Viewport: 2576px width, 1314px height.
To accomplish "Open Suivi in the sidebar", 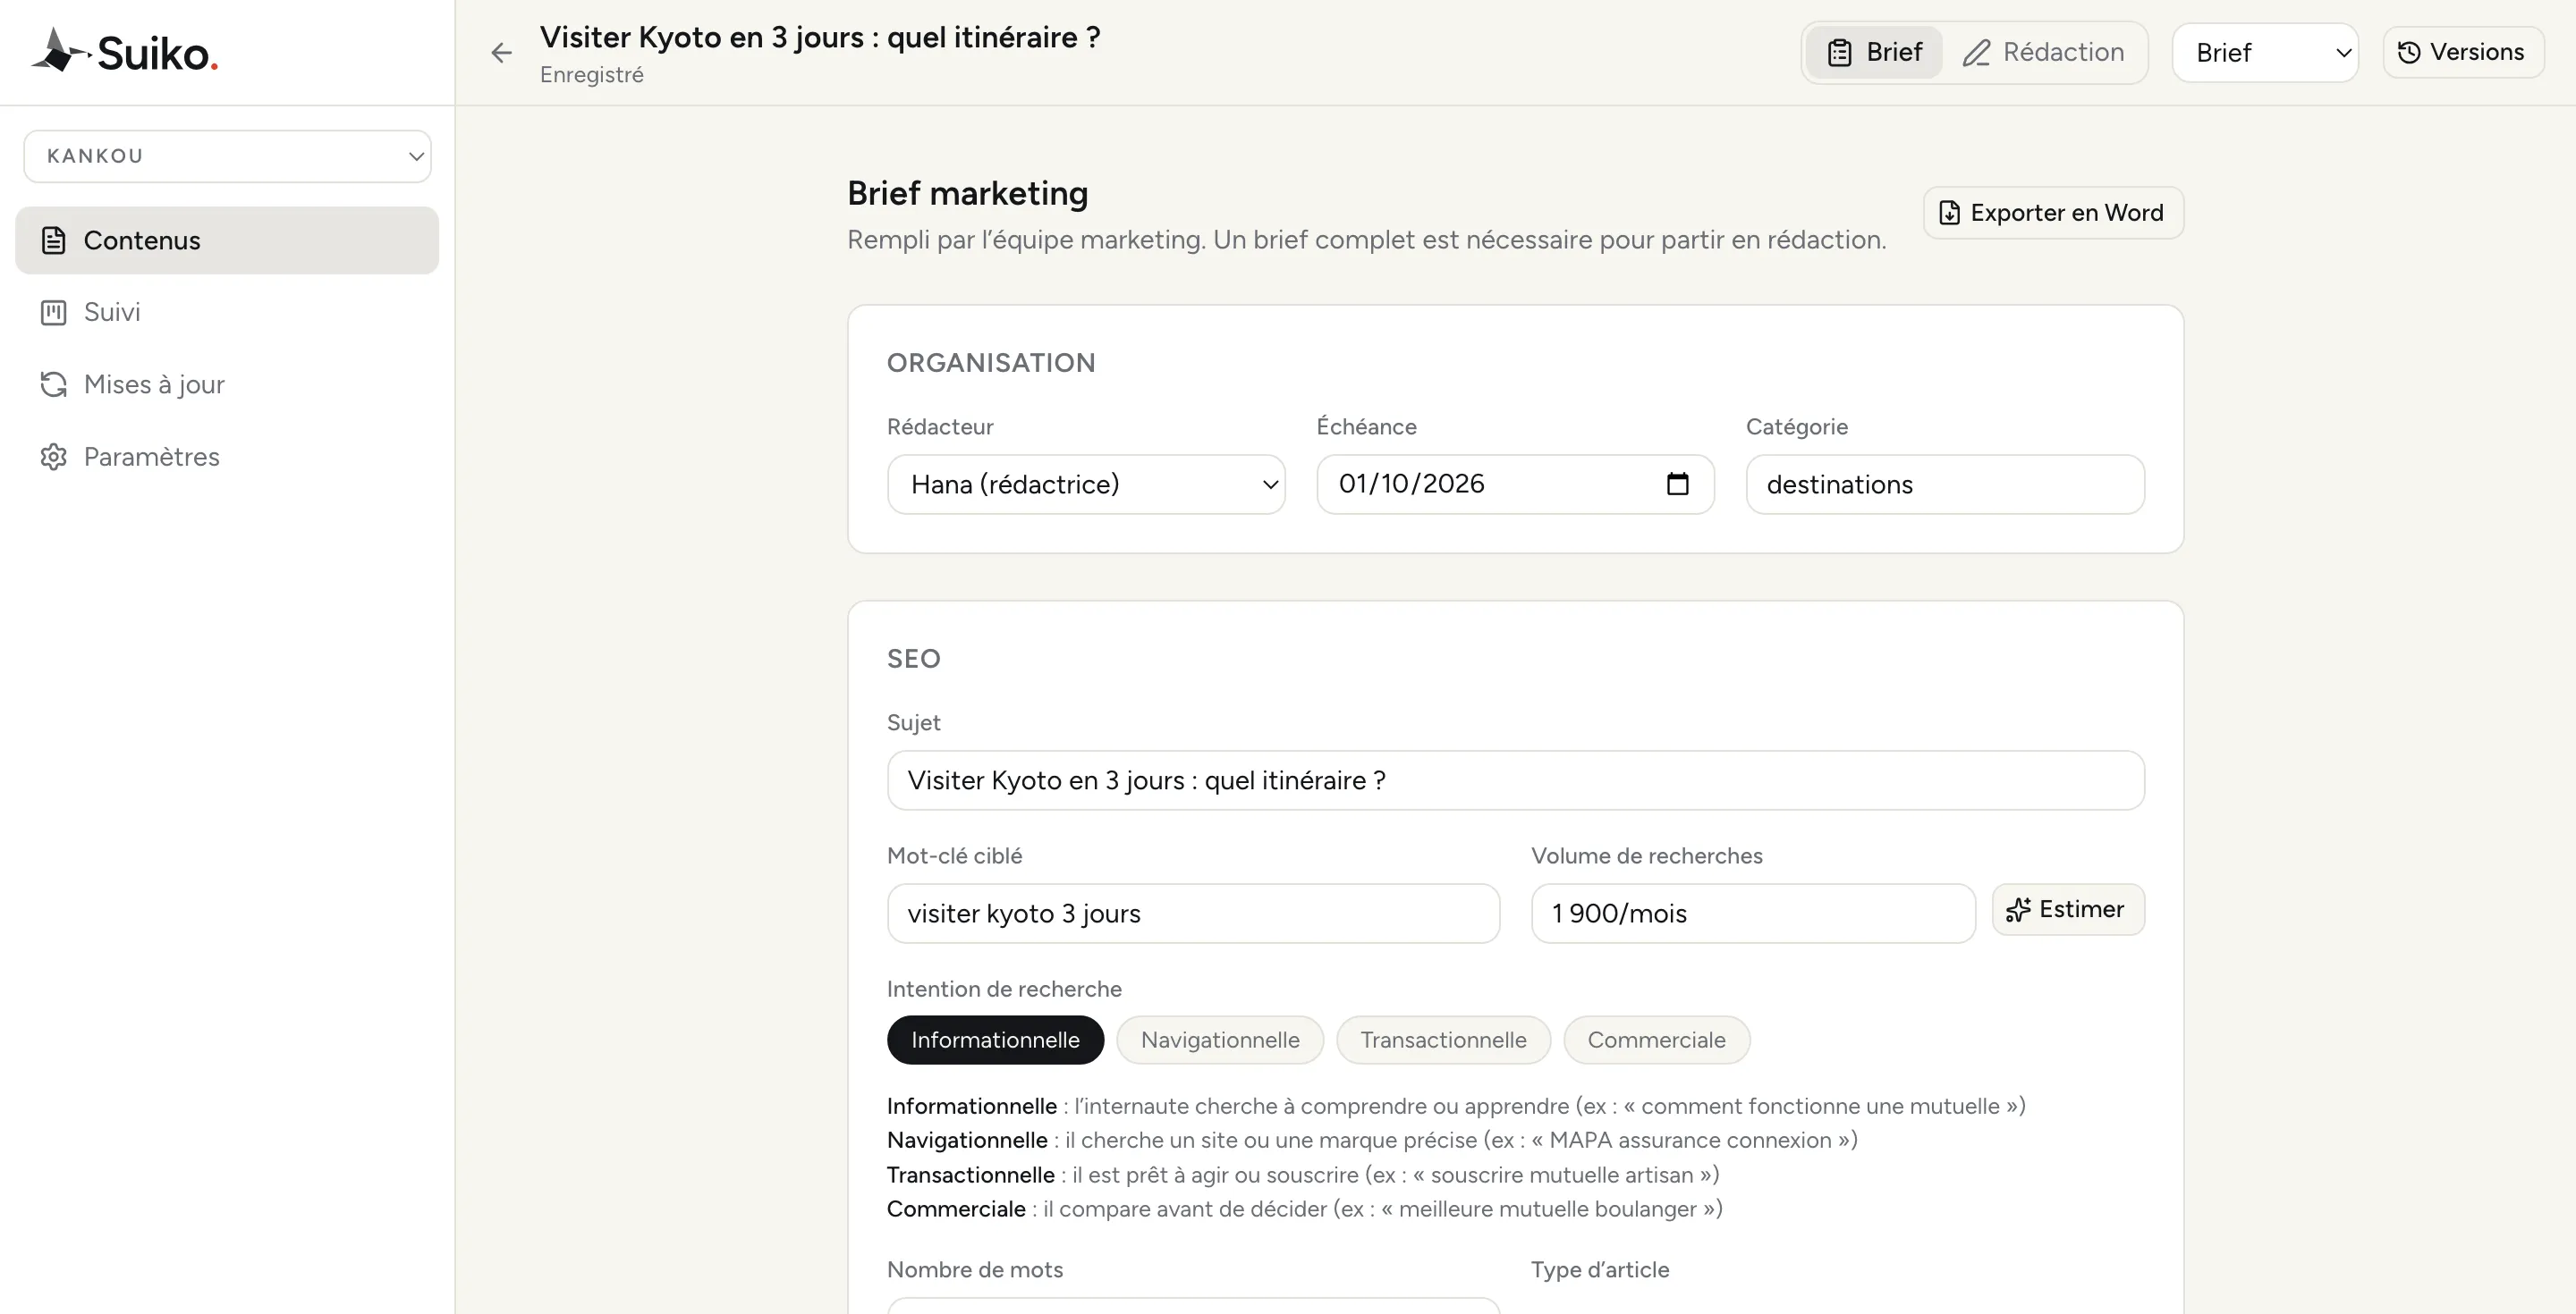I will (227, 313).
